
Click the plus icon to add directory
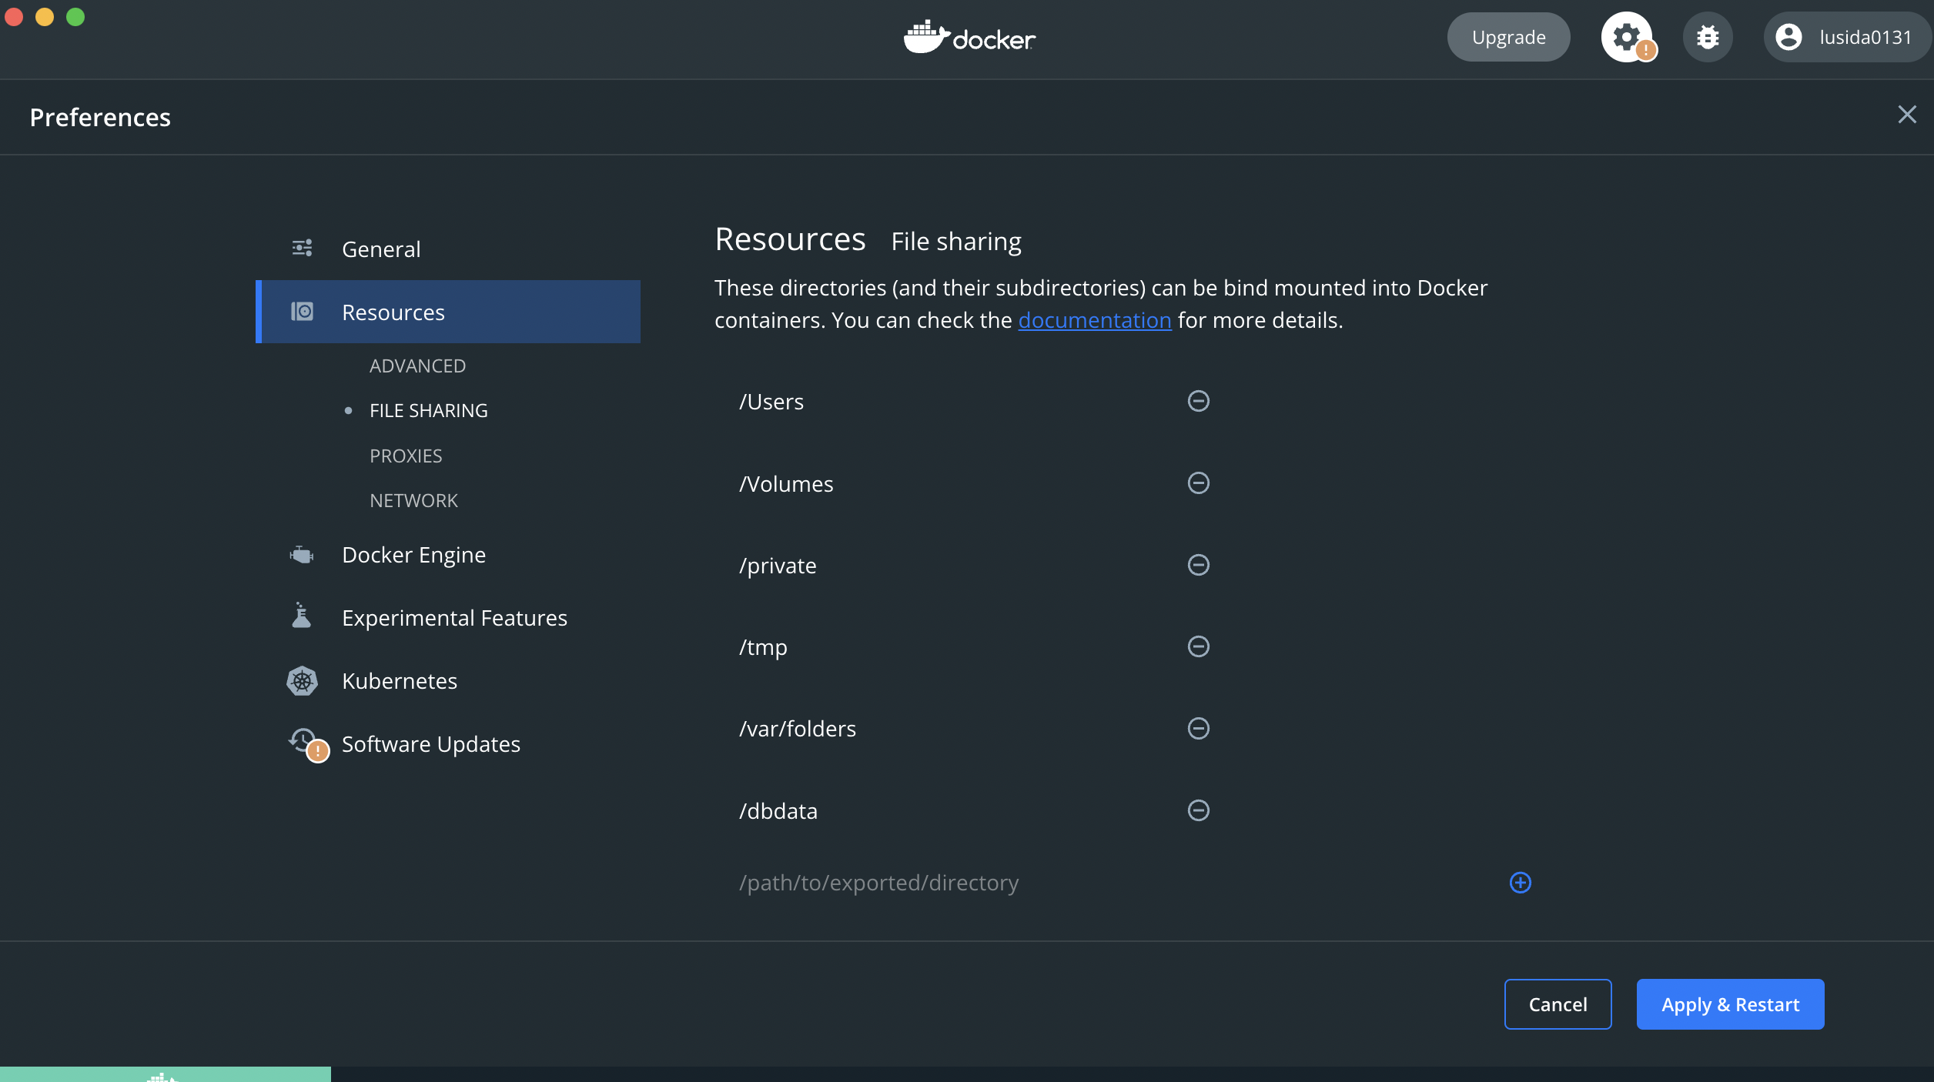(x=1520, y=883)
